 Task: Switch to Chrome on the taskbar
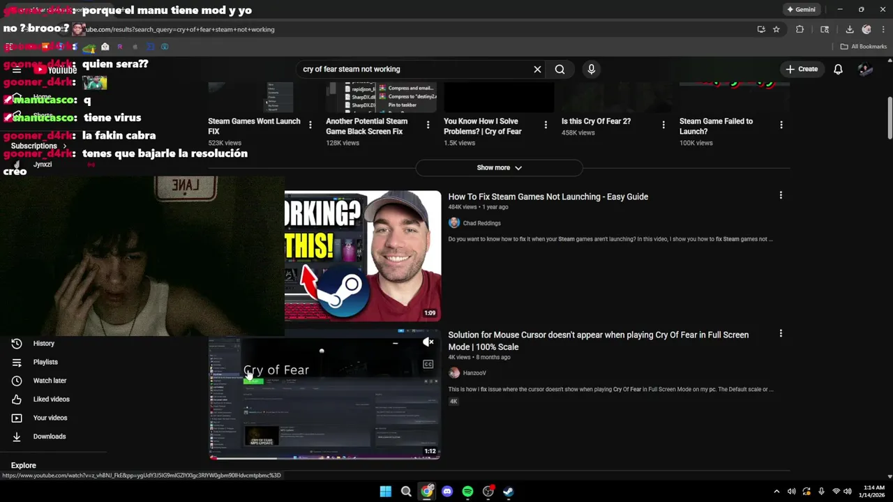[426, 492]
